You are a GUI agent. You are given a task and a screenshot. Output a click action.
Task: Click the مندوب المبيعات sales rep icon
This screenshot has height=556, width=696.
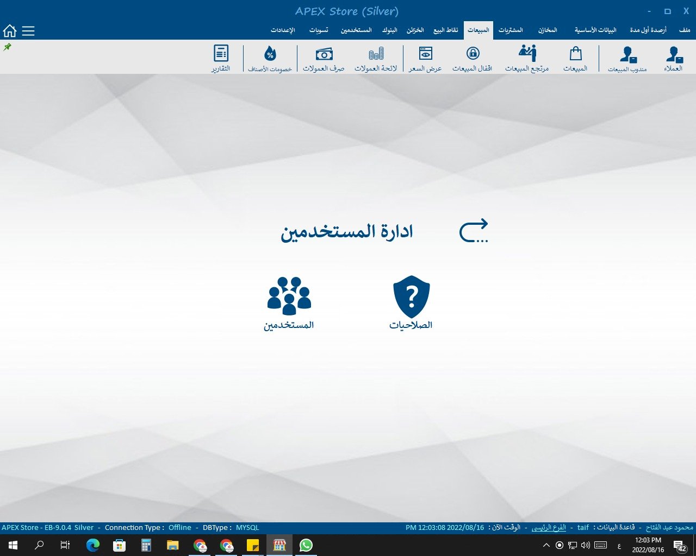coord(627,59)
